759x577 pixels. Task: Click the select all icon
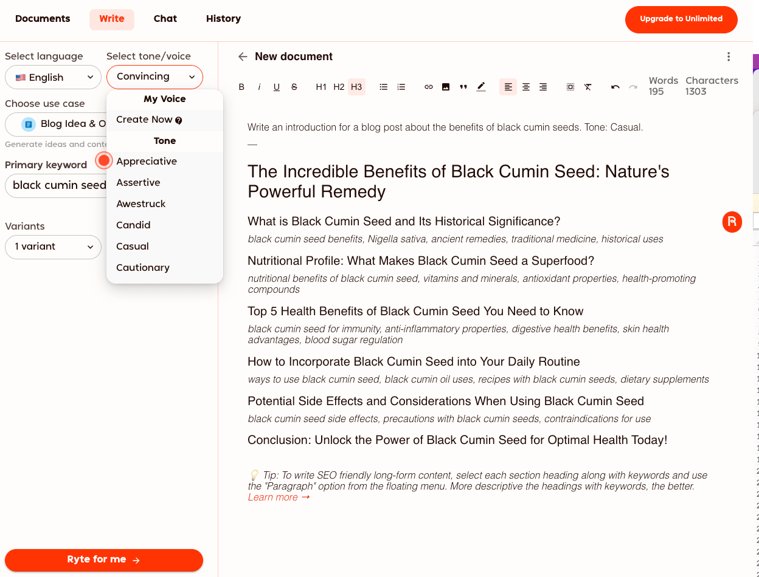[570, 87]
